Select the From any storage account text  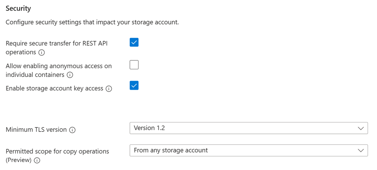(x=171, y=150)
